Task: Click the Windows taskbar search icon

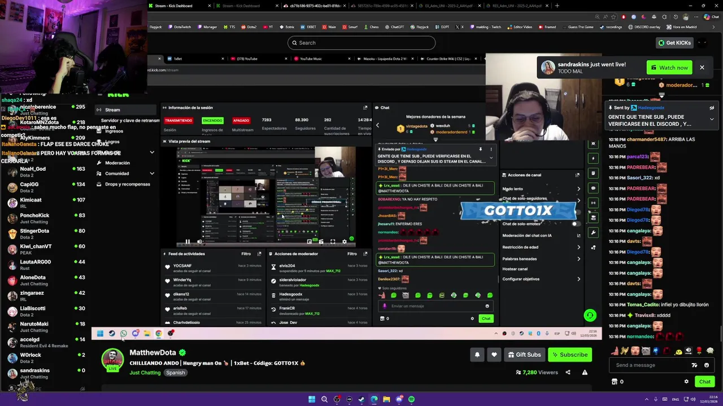Action: 324,399
